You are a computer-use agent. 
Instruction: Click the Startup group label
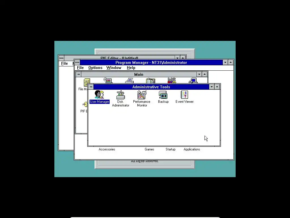click(170, 149)
